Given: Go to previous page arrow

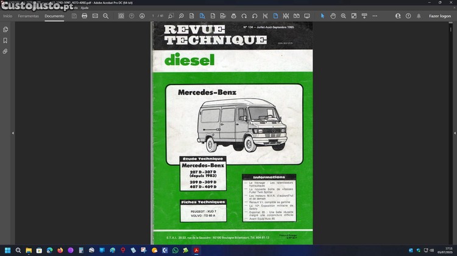Looking at the screenshot, I should point(132,16).
